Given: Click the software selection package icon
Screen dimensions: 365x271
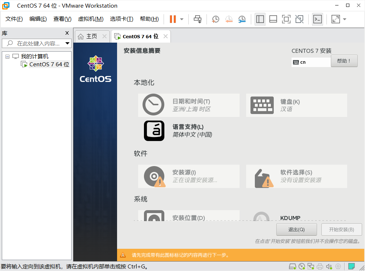Looking at the screenshot, I should pos(264,178).
